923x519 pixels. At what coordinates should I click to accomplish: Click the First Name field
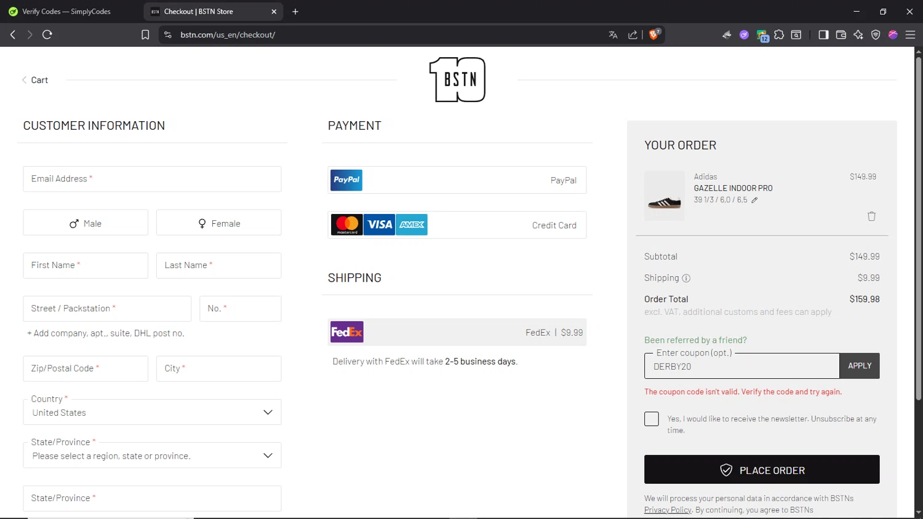[86, 266]
